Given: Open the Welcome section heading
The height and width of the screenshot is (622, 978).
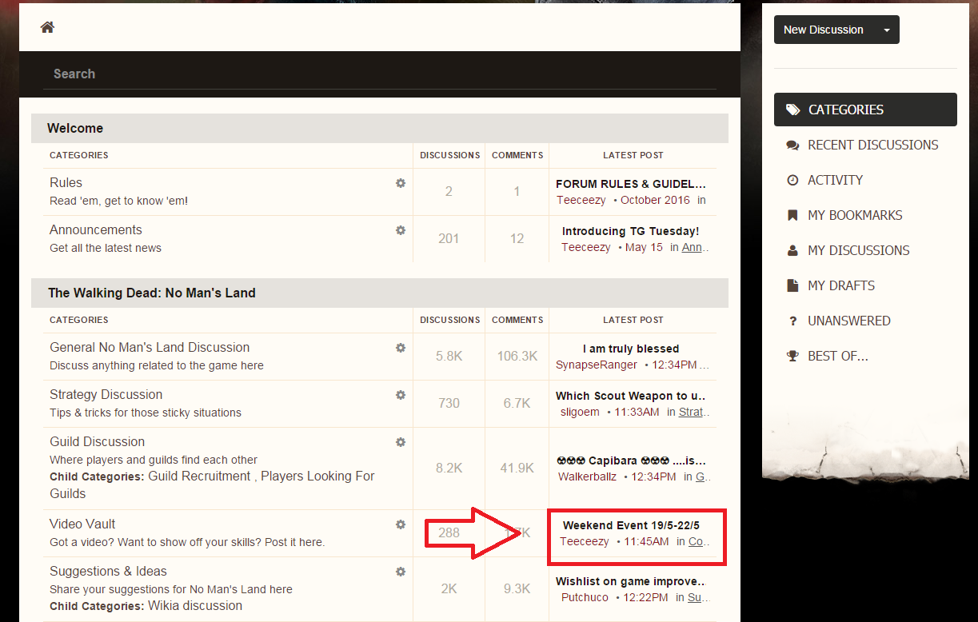Looking at the screenshot, I should pyautogui.click(x=75, y=128).
